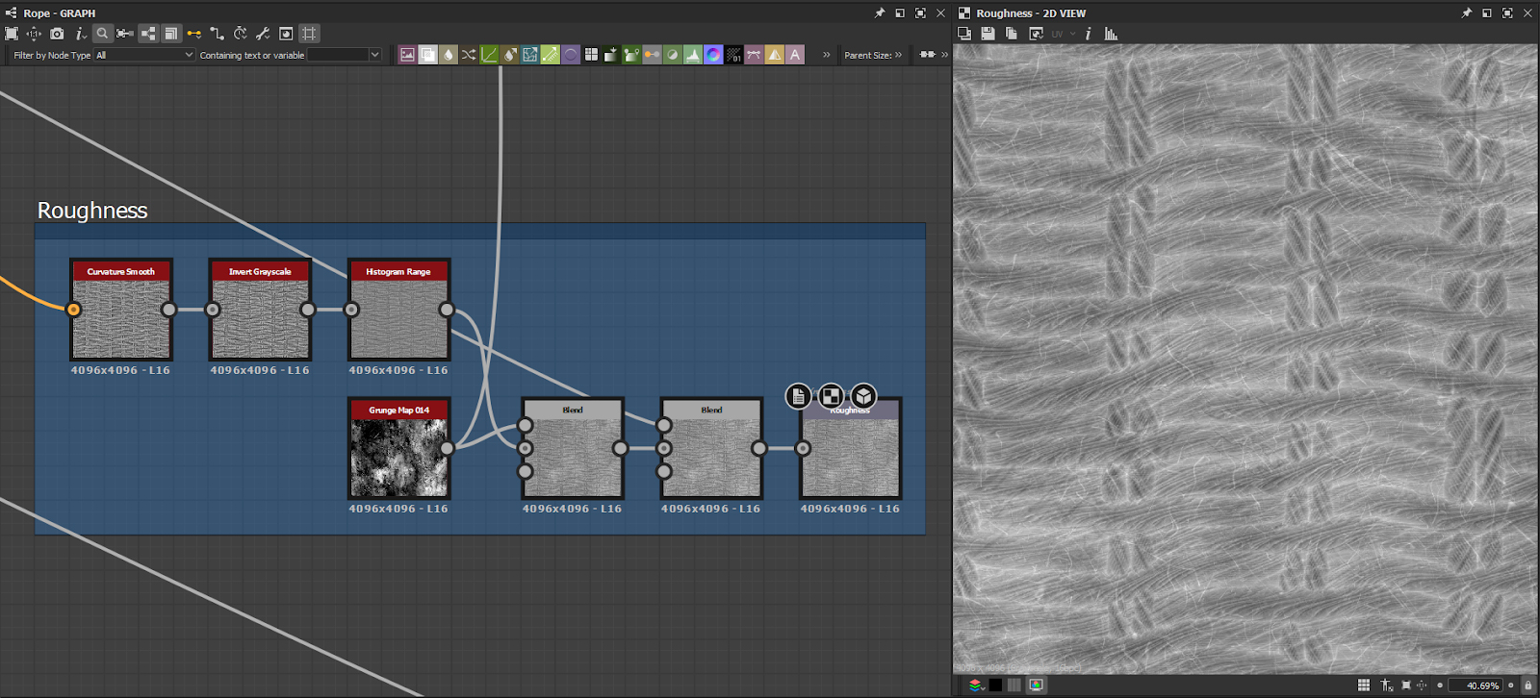Expand the Containing text or variable dropdown
Image resolution: width=1540 pixels, height=698 pixels.
click(x=374, y=55)
